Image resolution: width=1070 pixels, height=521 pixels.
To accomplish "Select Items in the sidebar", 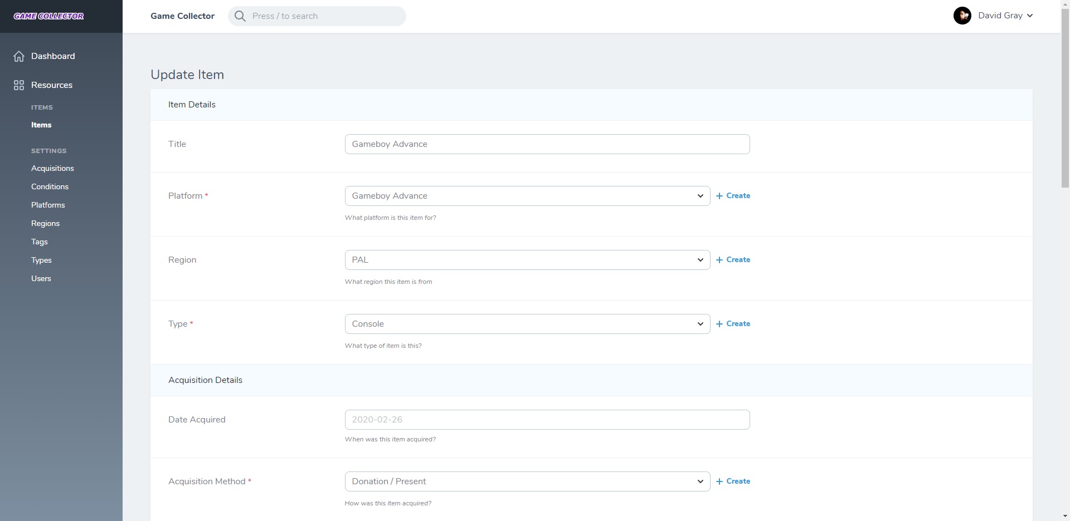I will click(41, 125).
